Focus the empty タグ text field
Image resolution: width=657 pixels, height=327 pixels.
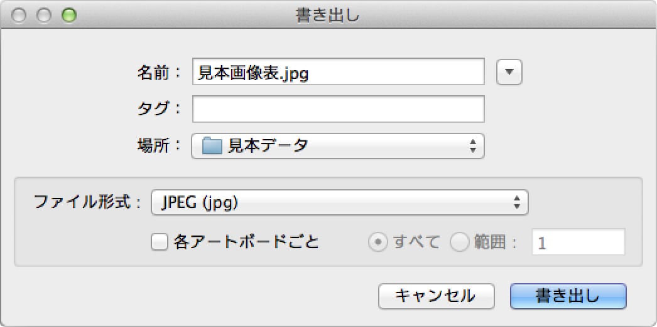click(x=339, y=109)
